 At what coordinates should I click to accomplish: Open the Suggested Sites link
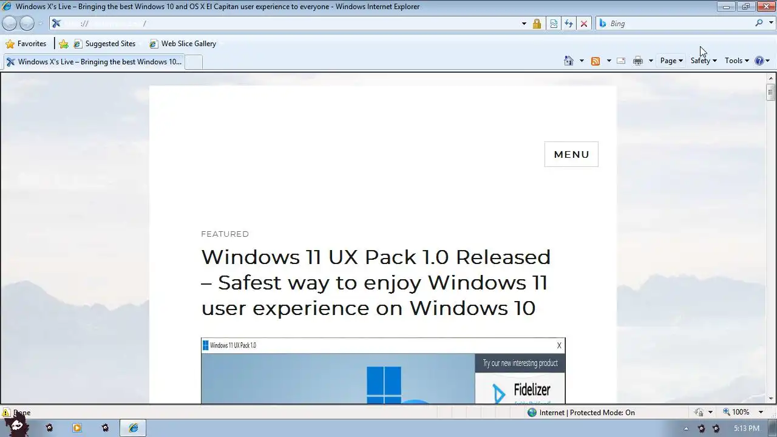pos(104,44)
